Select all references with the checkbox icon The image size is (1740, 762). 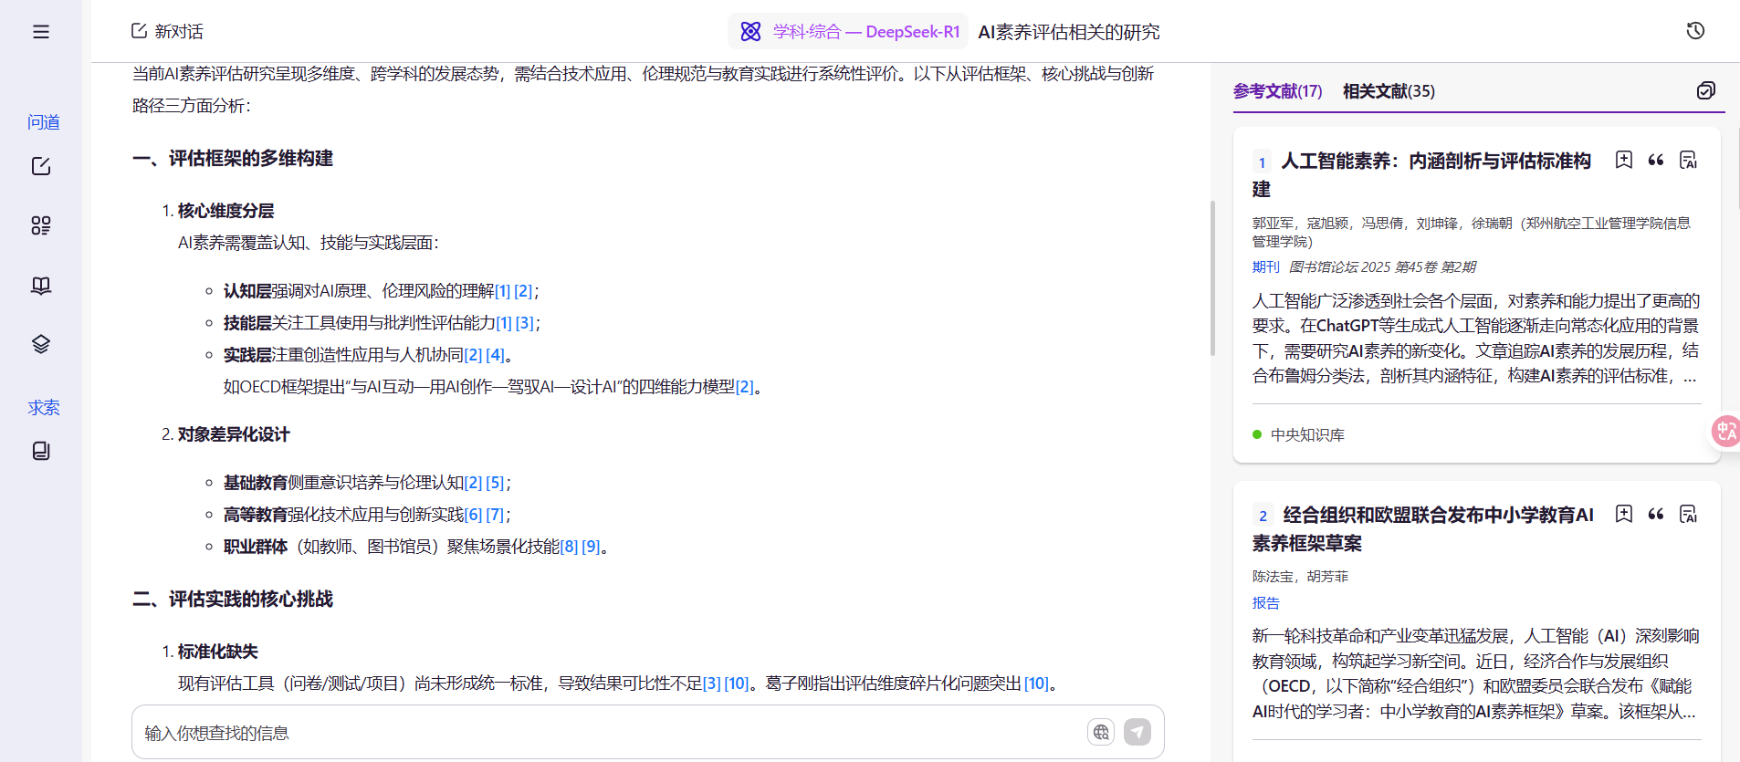[x=1705, y=90]
